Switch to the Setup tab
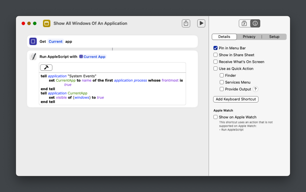 pyautogui.click(x=274, y=37)
